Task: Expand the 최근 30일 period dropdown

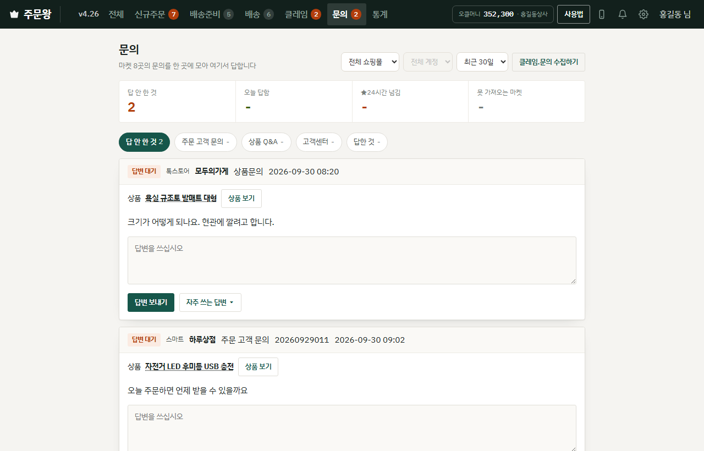Action: pos(482,62)
